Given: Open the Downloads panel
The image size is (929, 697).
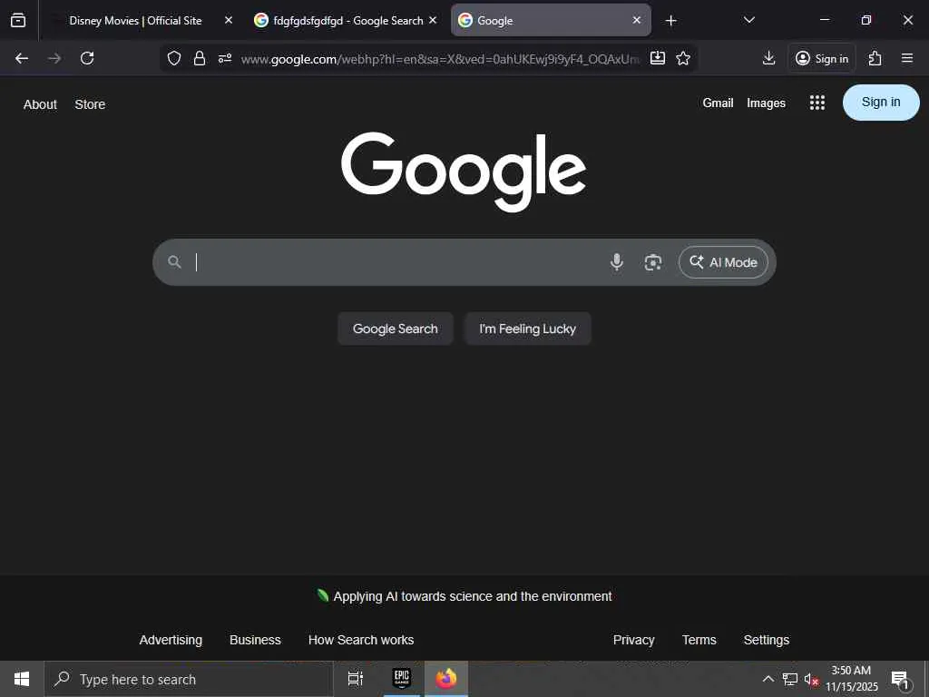Looking at the screenshot, I should click(768, 58).
